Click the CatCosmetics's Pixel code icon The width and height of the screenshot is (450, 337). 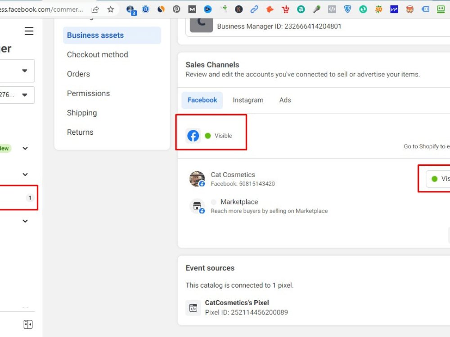(x=193, y=308)
